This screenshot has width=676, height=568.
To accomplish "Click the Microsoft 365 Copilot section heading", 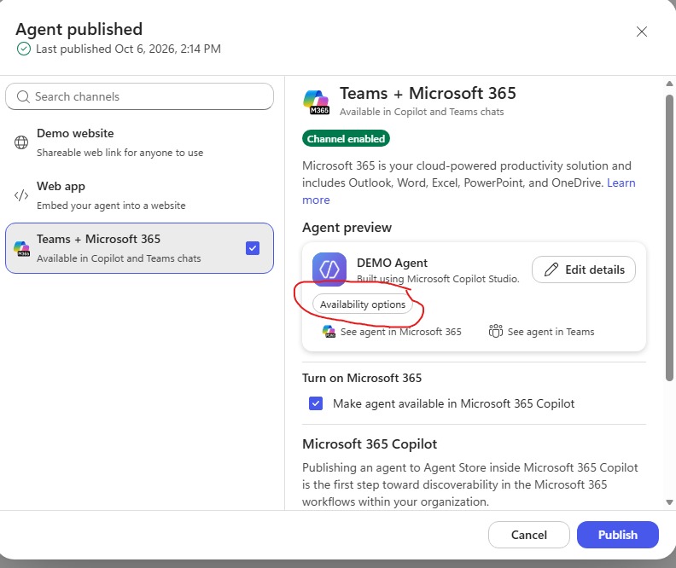I will tap(370, 444).
